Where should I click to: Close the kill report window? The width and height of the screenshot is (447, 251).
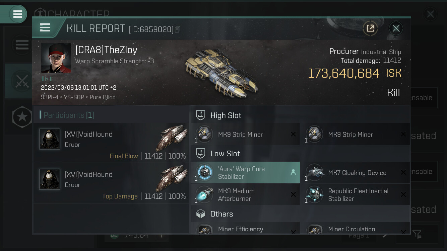point(396,28)
